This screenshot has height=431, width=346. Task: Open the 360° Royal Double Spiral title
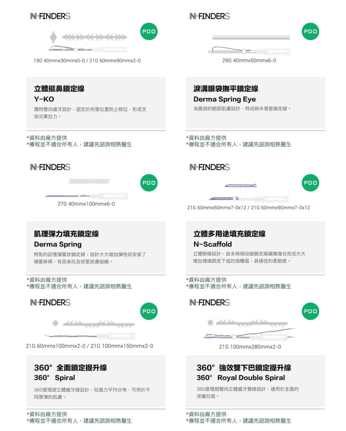click(x=241, y=378)
